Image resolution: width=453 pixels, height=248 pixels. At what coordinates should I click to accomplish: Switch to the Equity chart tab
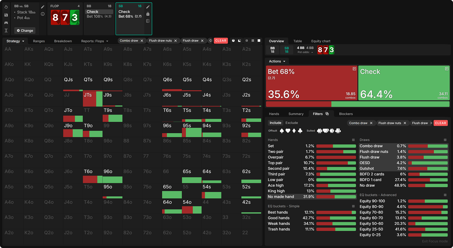click(320, 41)
